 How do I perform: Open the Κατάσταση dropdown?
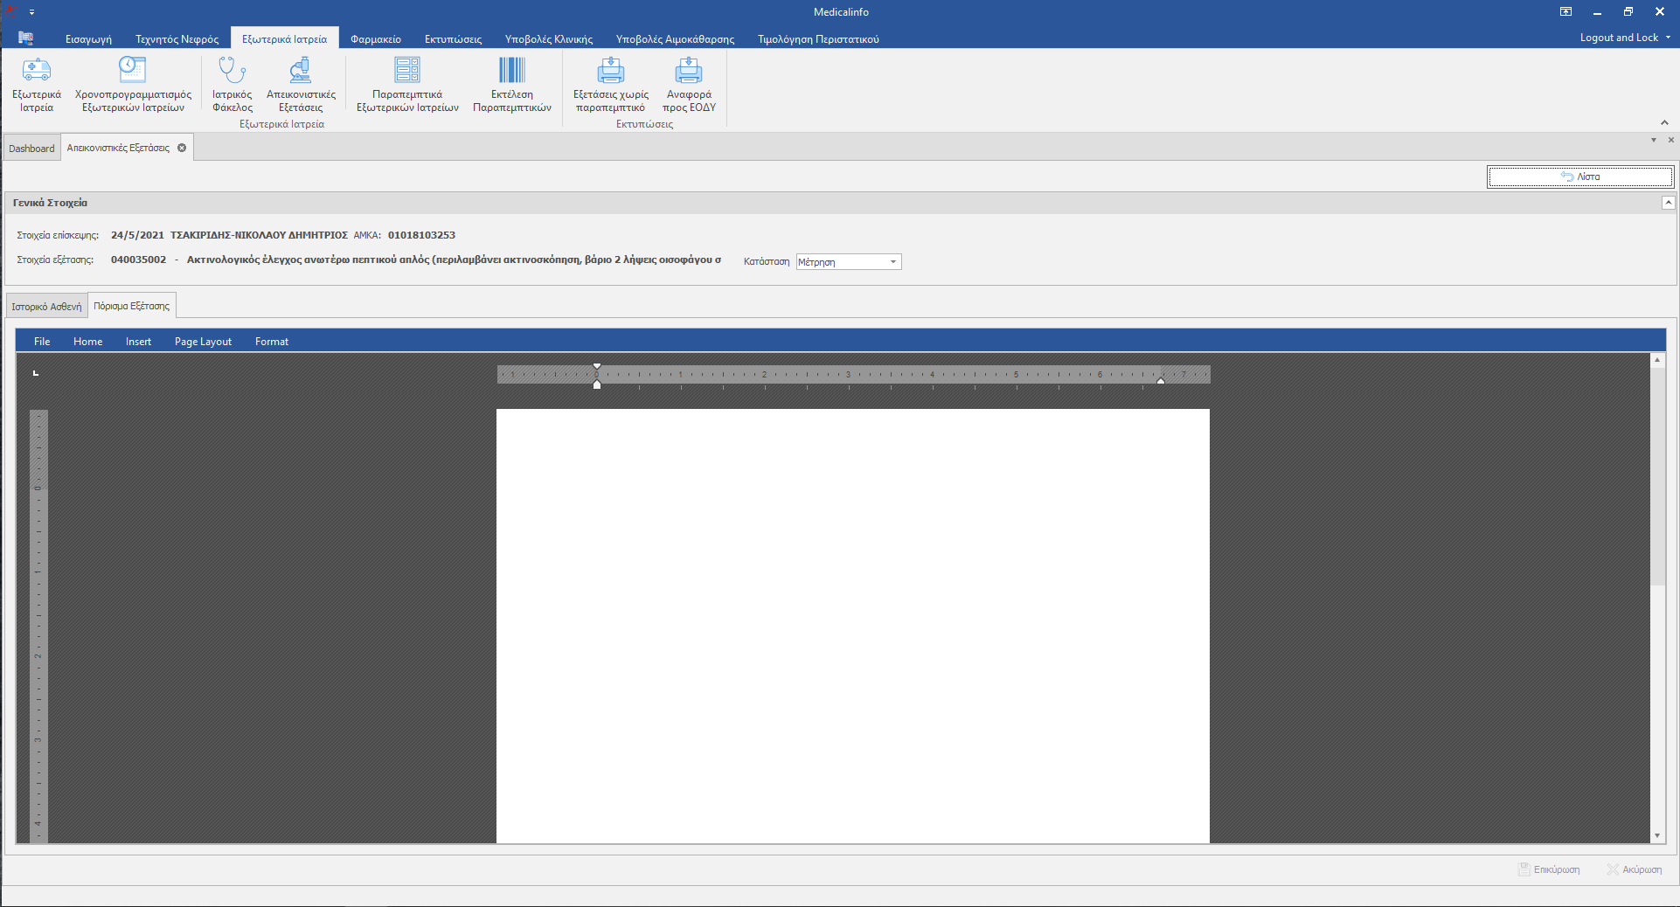(x=892, y=262)
